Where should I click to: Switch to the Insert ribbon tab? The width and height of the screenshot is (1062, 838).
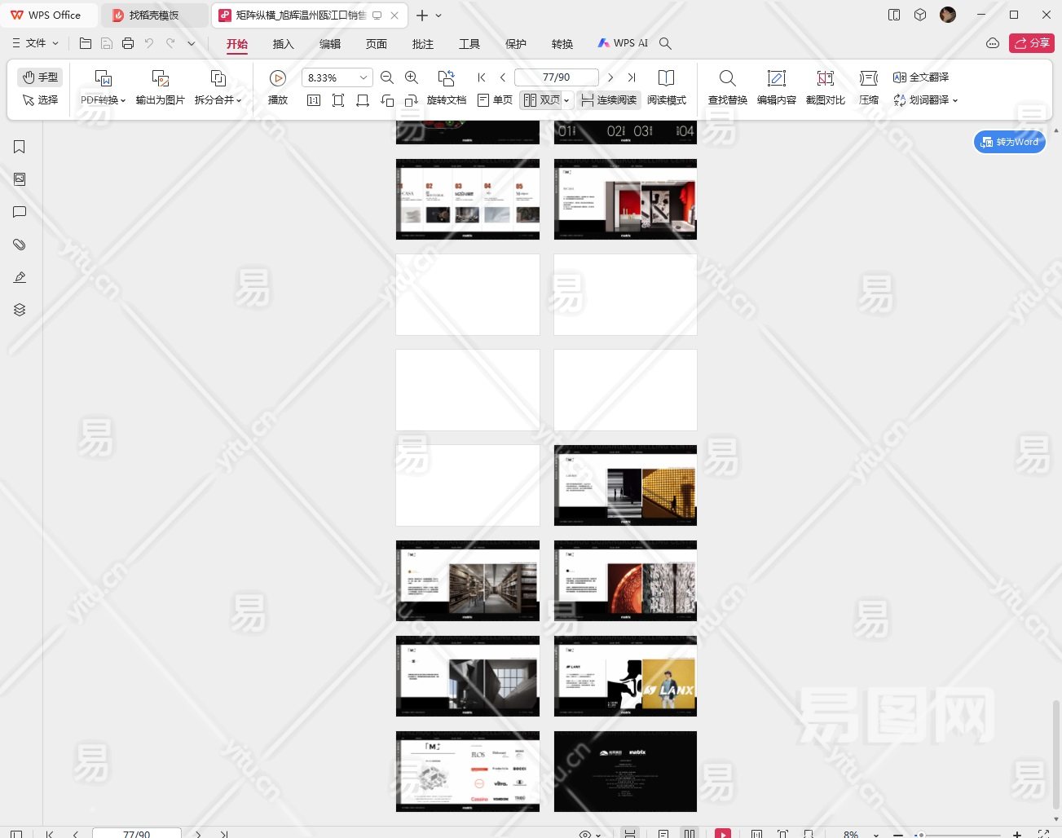(x=283, y=44)
